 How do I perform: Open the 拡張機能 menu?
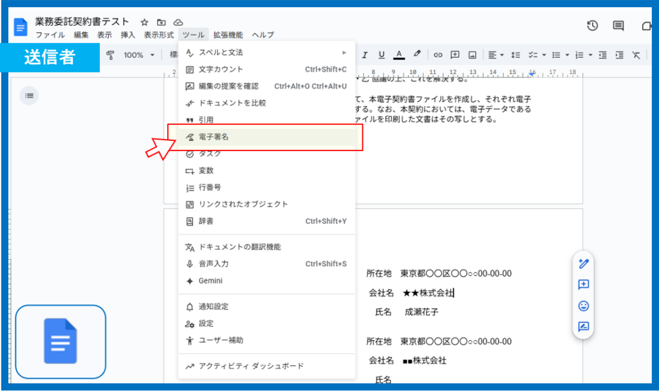[228, 35]
